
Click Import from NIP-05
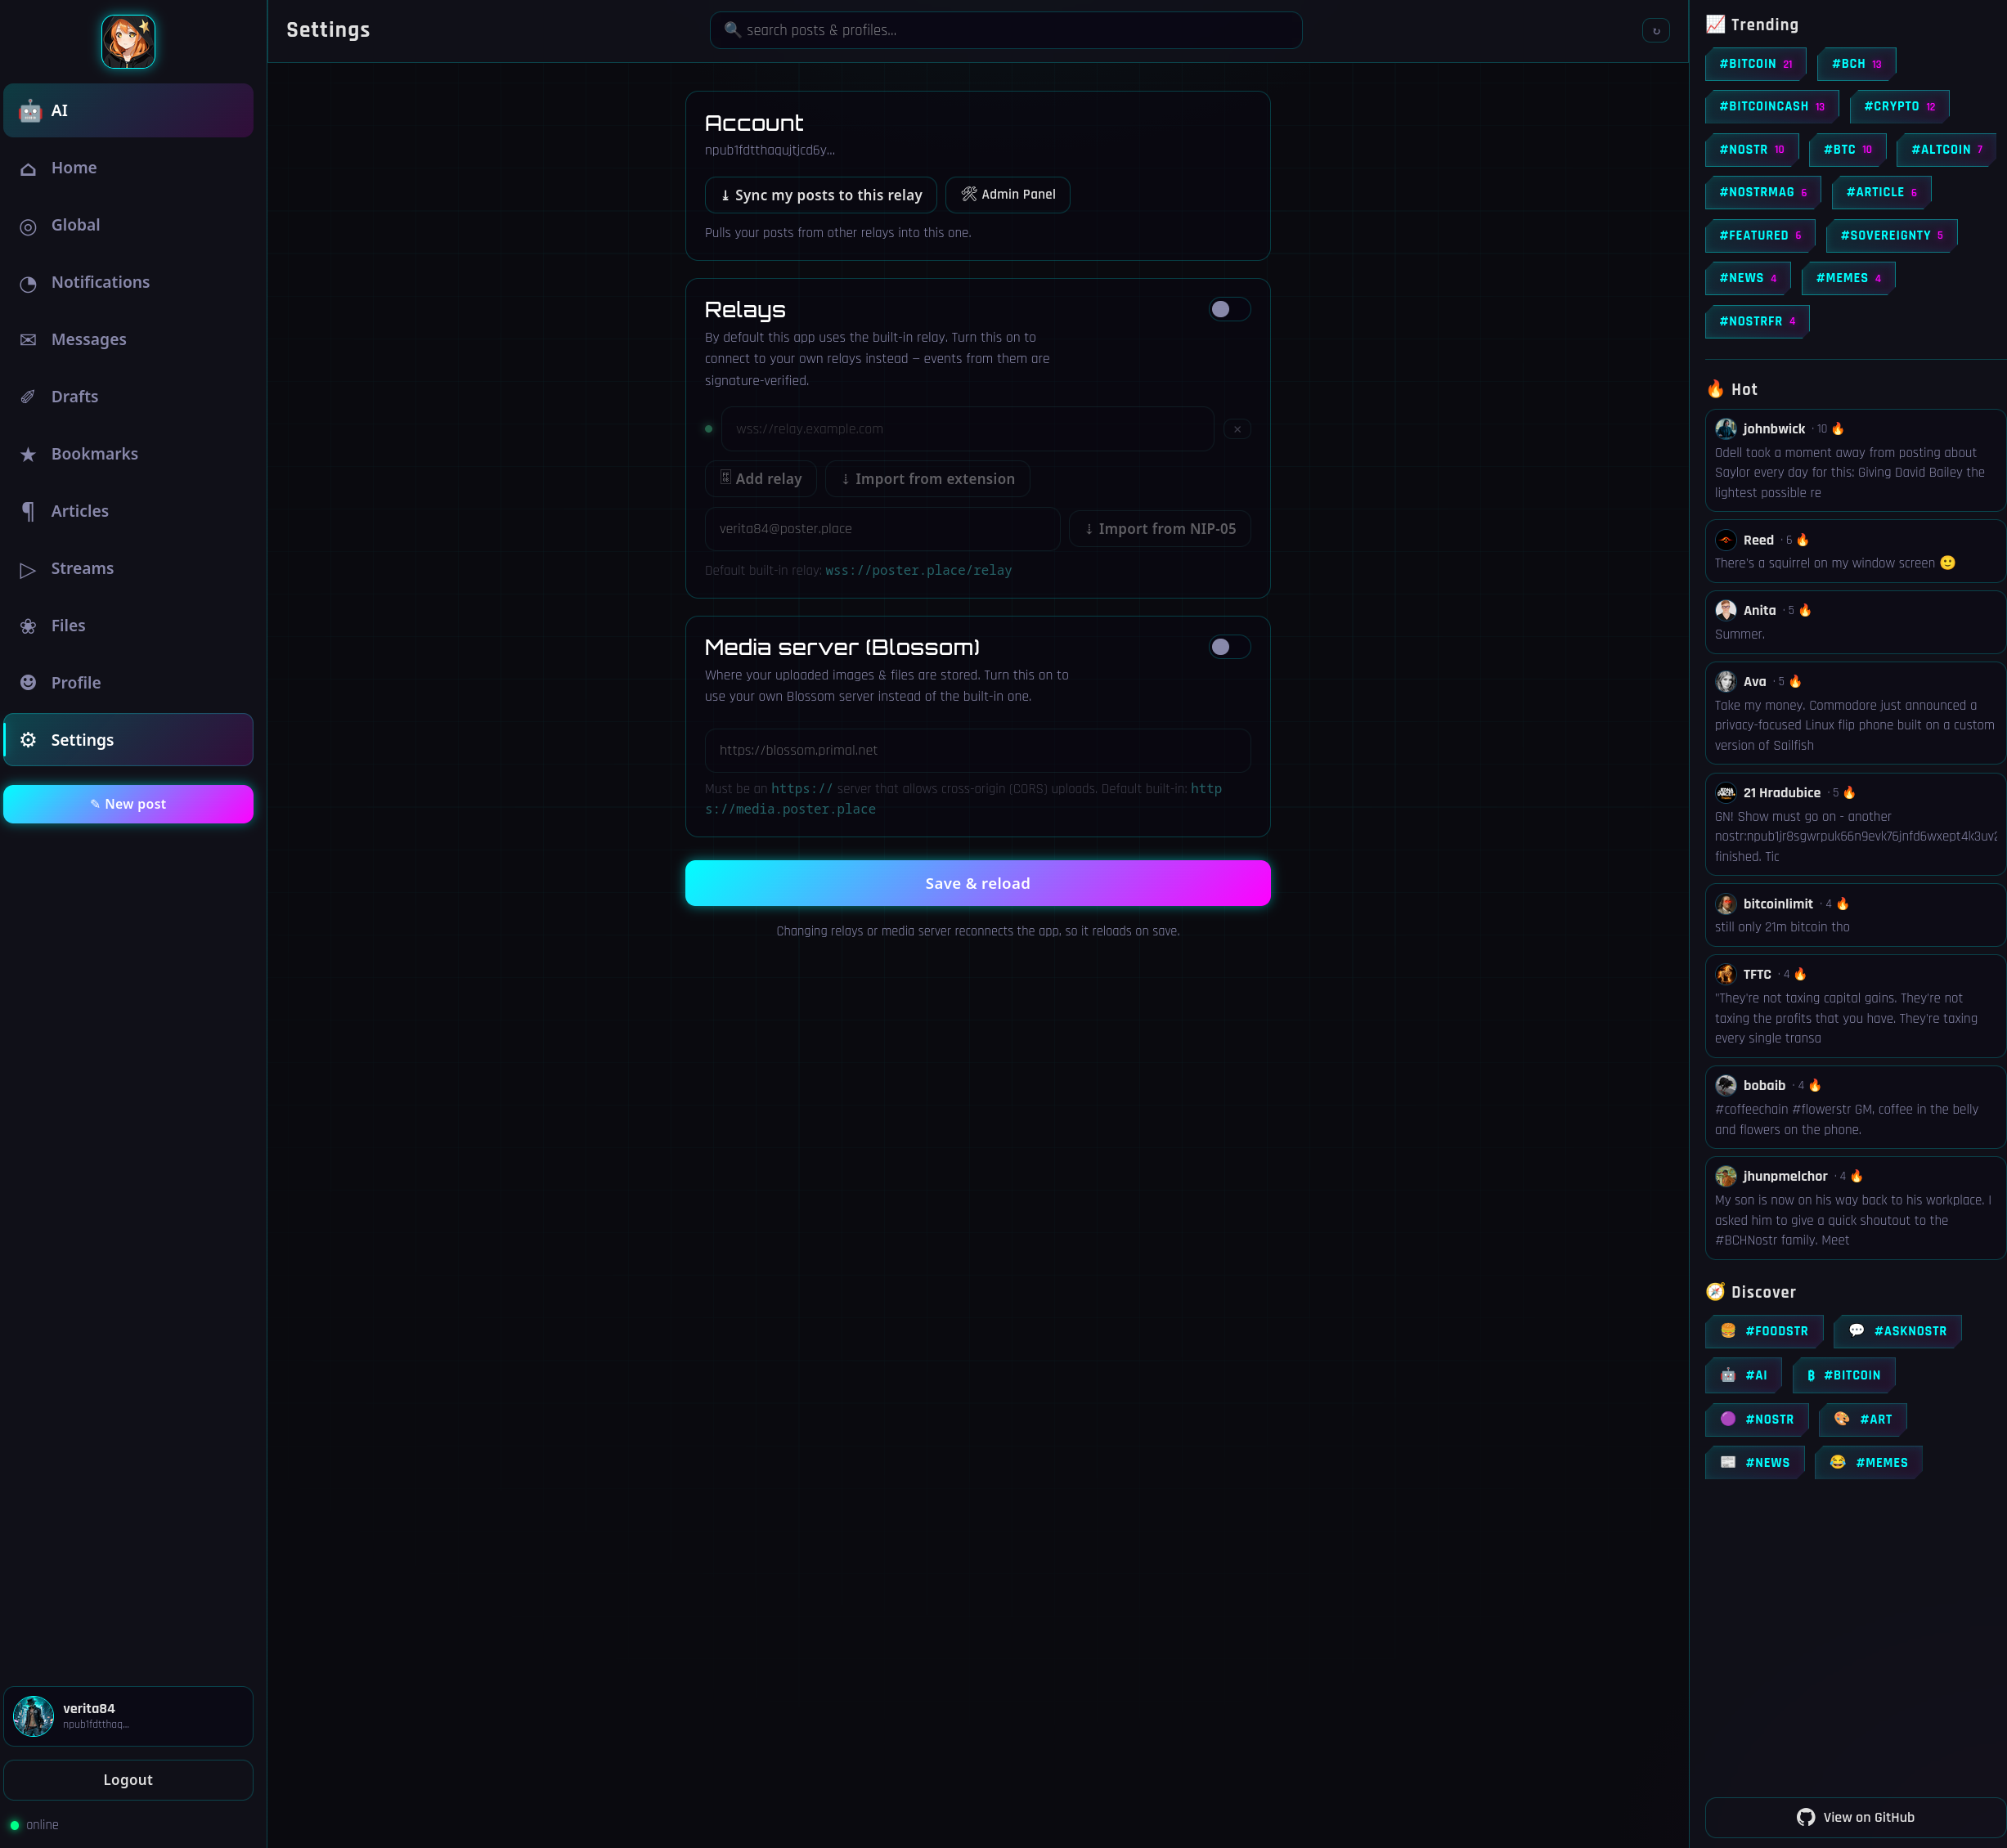(x=1160, y=529)
